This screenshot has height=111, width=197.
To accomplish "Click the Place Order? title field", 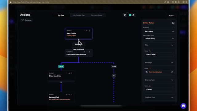I will point(159,55).
